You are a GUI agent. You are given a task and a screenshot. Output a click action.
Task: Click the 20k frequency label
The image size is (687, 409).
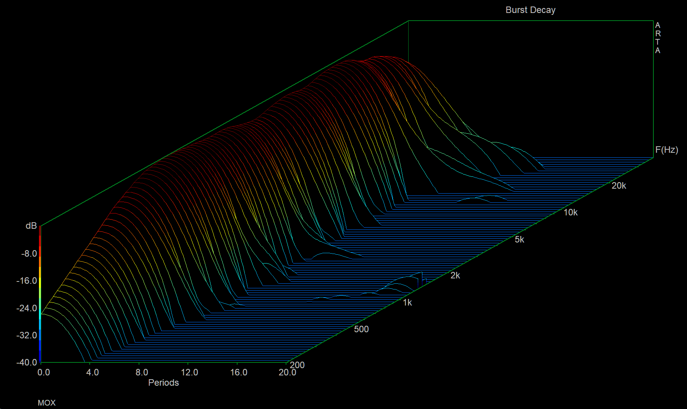coord(619,186)
